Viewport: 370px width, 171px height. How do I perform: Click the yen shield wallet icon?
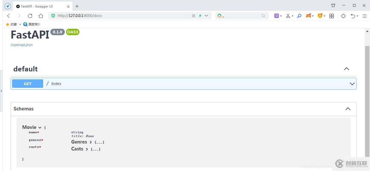point(320,16)
